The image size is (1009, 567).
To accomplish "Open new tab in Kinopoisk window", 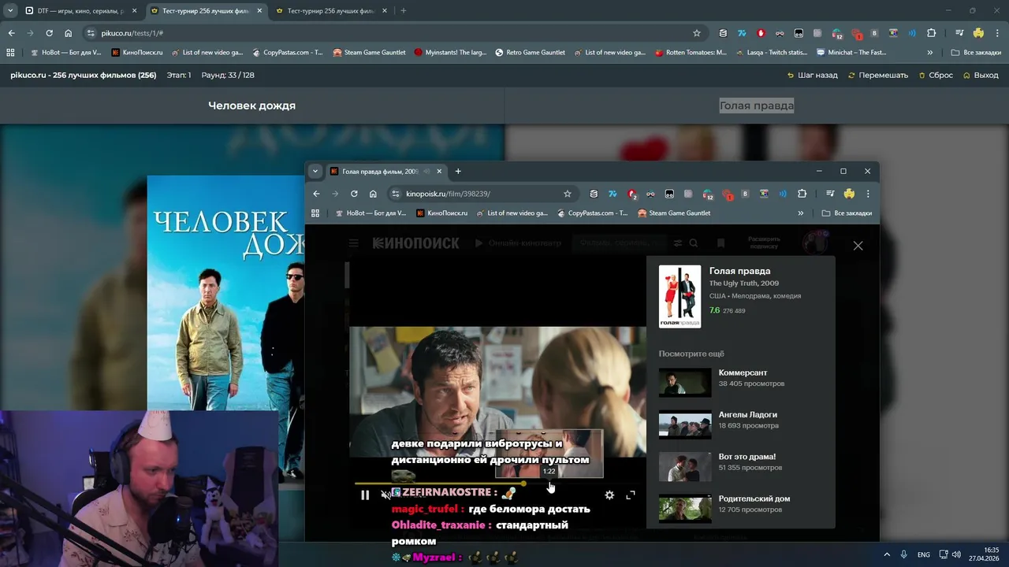I will click(x=458, y=171).
